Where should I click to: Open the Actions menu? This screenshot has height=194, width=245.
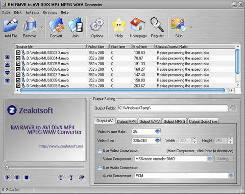coord(33,12)
